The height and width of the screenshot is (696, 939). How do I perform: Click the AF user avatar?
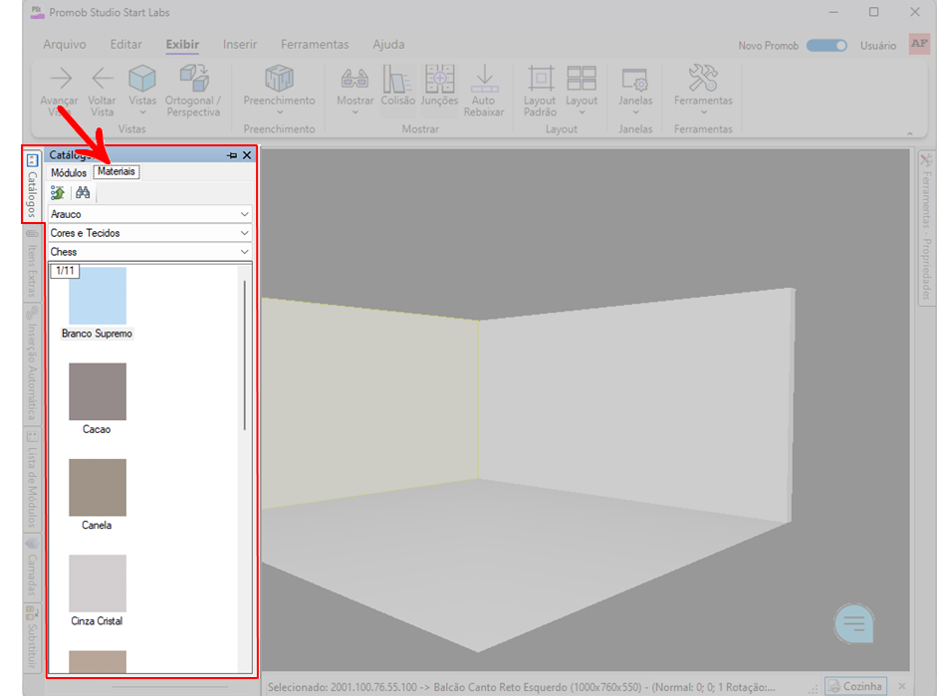(x=919, y=45)
